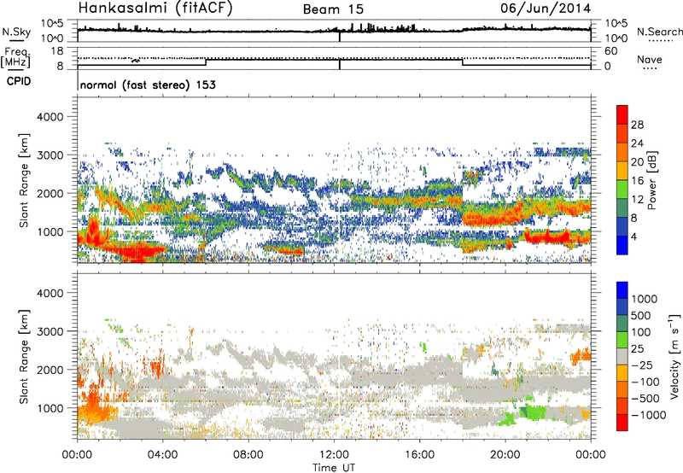Pick the red top segment of Power colorbar
Image resolution: width=683 pixels, height=473 pixels.
[x=622, y=114]
